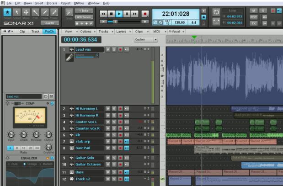Viewport: 283px width, 186px height.
Task: Mute the Lead vox track
Action: (108, 49)
